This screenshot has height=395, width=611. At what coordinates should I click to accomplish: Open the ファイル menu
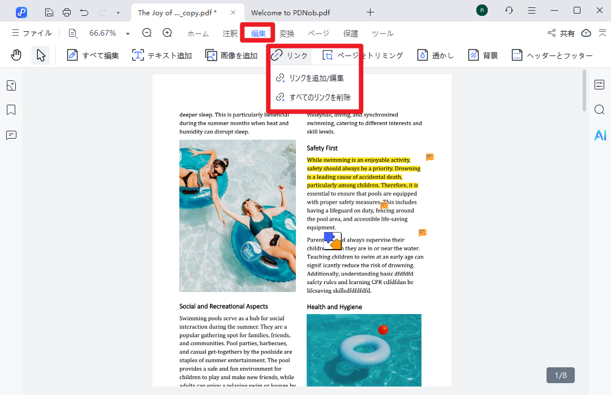tap(32, 33)
